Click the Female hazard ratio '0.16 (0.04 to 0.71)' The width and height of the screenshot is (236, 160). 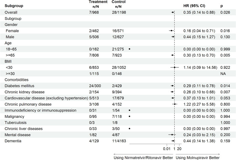point(199,31)
